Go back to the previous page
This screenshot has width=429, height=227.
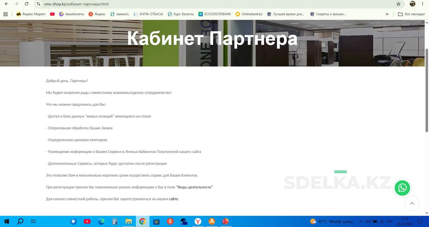pyautogui.click(x=6, y=4)
